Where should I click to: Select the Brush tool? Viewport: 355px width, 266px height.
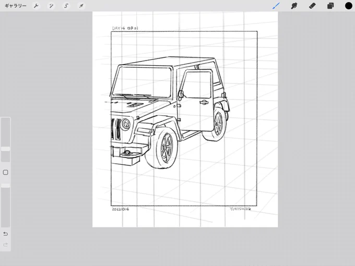[x=276, y=6]
